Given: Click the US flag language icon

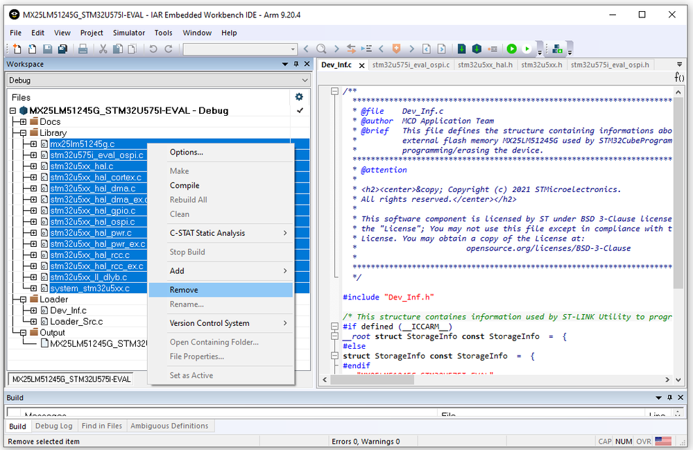Looking at the screenshot, I should [x=663, y=441].
